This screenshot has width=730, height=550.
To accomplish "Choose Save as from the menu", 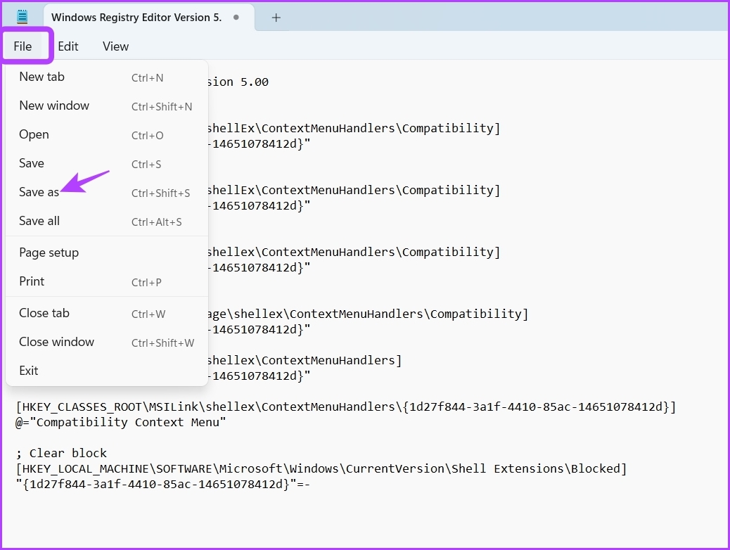I will coord(107,192).
